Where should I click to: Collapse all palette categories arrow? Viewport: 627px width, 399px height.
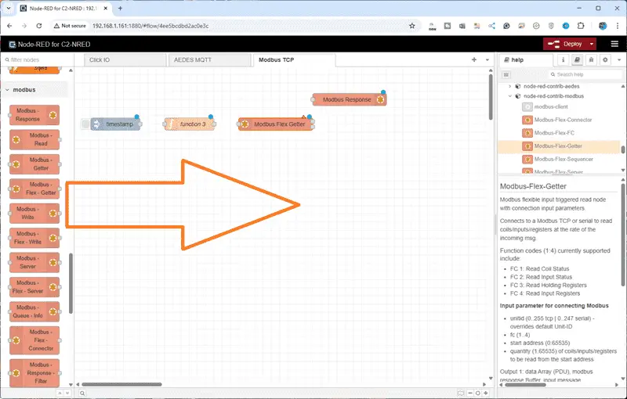[60, 393]
